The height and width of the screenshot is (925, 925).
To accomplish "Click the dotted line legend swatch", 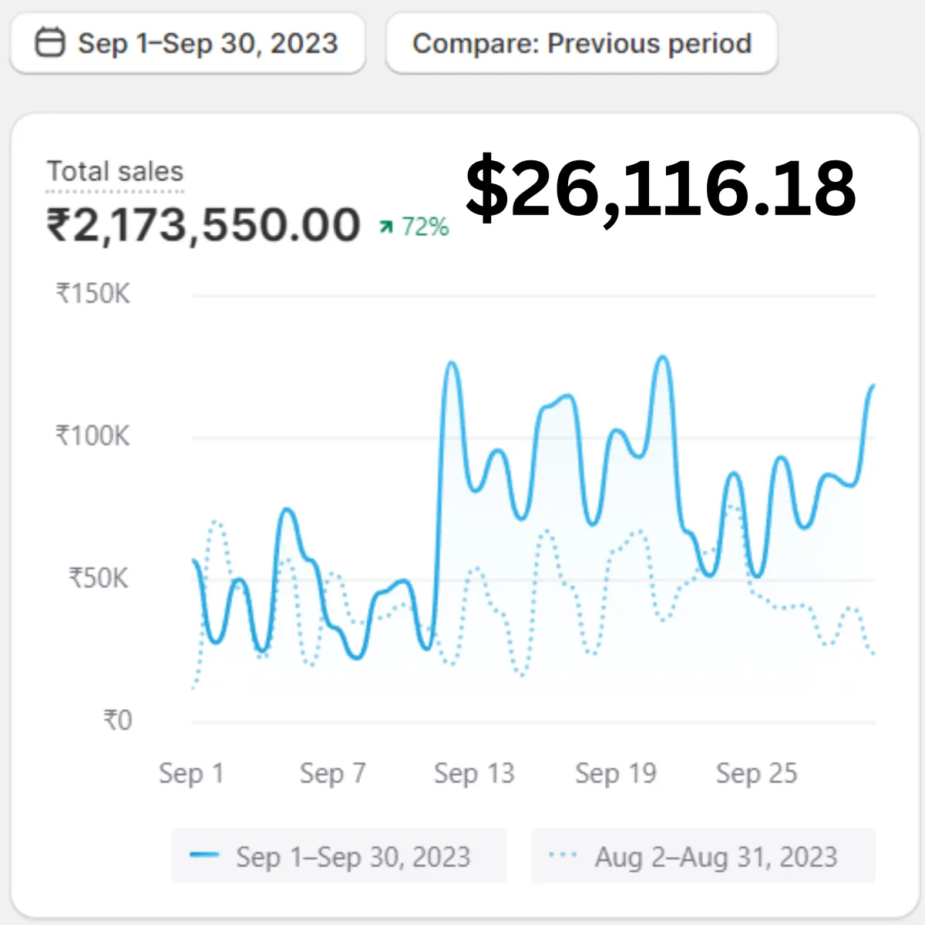I will coord(563,855).
